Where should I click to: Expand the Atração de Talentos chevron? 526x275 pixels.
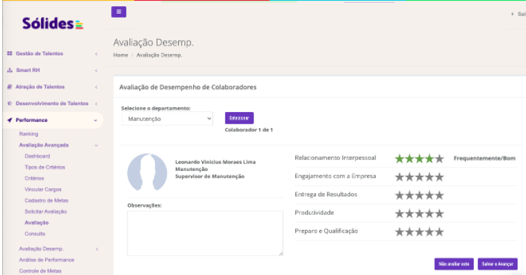(96, 87)
